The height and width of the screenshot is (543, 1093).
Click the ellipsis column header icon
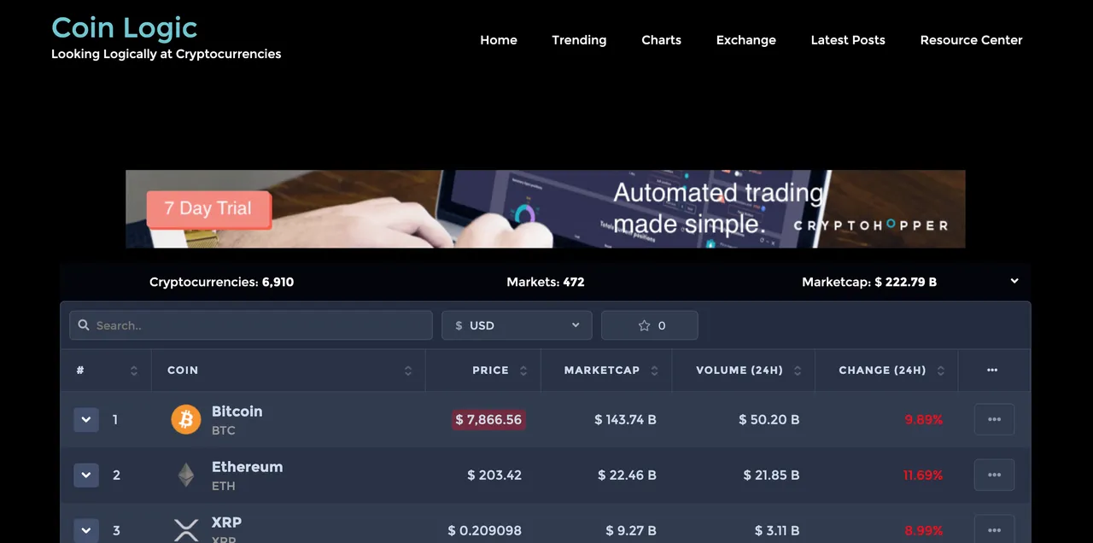tap(992, 371)
